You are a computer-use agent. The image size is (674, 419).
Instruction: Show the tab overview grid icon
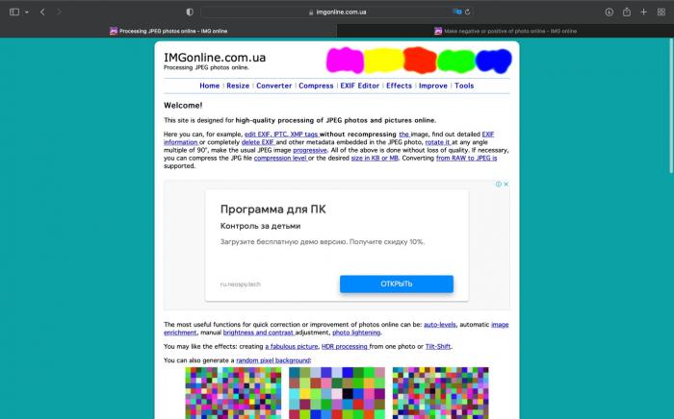(x=661, y=12)
